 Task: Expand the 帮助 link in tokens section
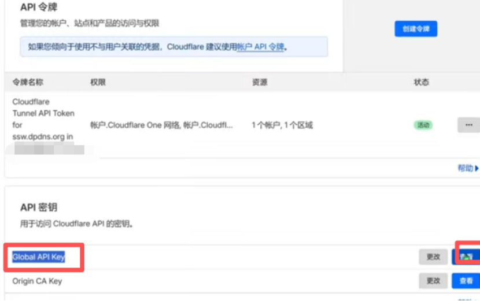click(x=468, y=168)
